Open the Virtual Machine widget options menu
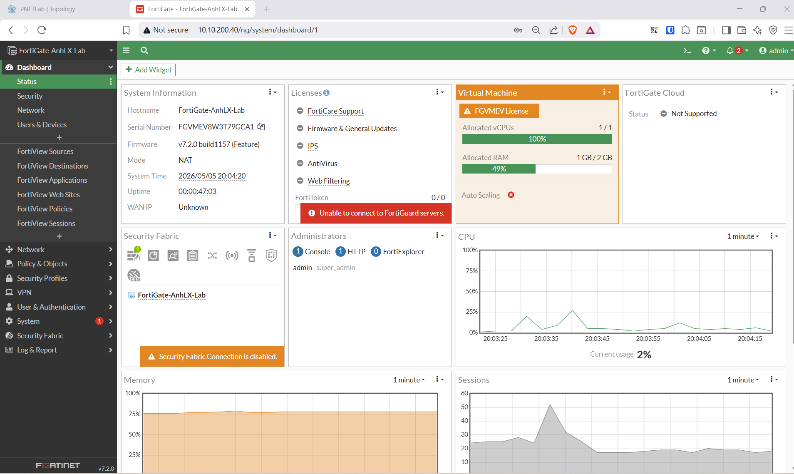Image resolution: width=794 pixels, height=474 pixels. click(607, 92)
